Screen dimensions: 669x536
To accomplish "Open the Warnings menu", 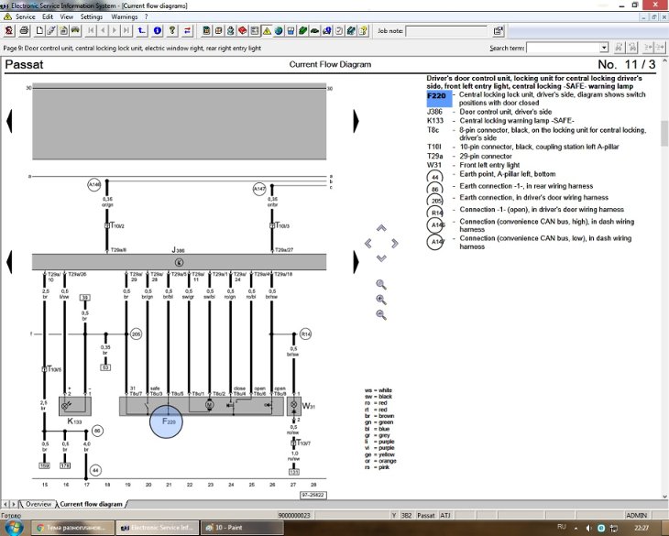I will 124,16.
